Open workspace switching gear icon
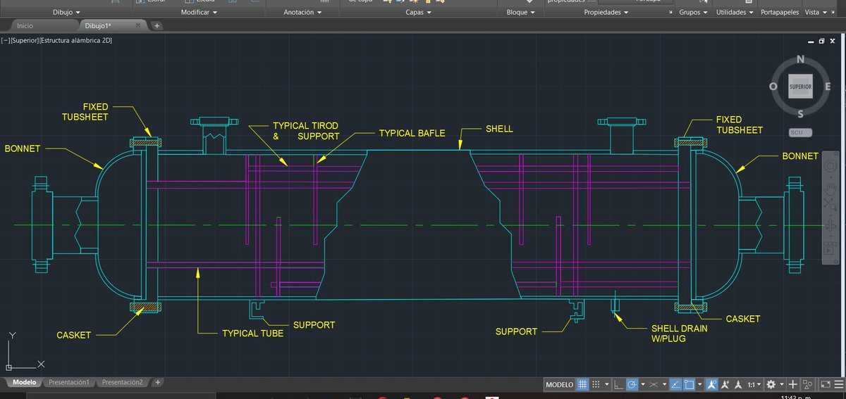 click(771, 385)
